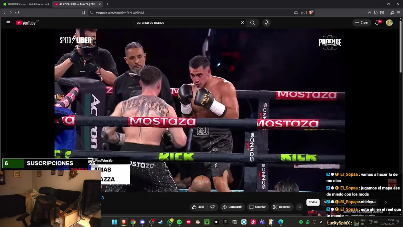Open the Minecraft creeper taskbar icon
Image resolution: width=403 pixels, height=227 pixels.
pyautogui.click(x=207, y=222)
